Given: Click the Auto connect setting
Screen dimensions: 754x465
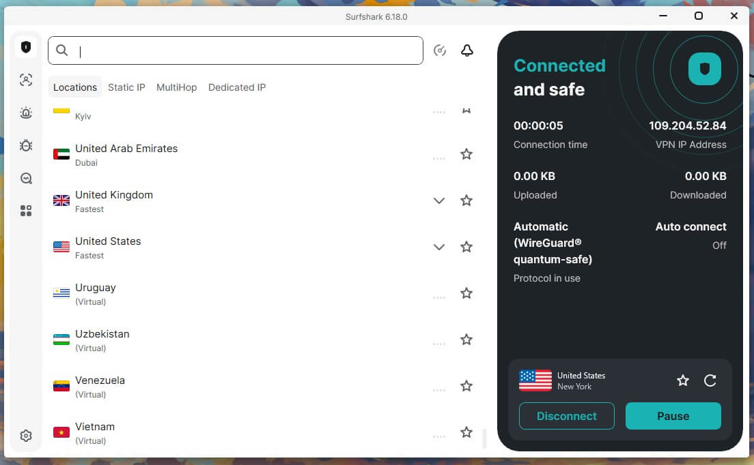Looking at the screenshot, I should point(690,235).
